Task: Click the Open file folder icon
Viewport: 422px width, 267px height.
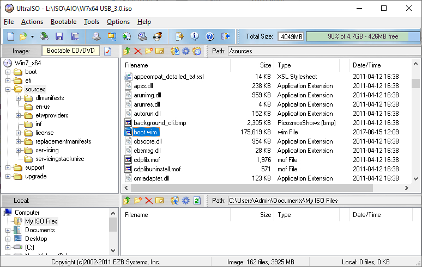Action: tap(23, 36)
